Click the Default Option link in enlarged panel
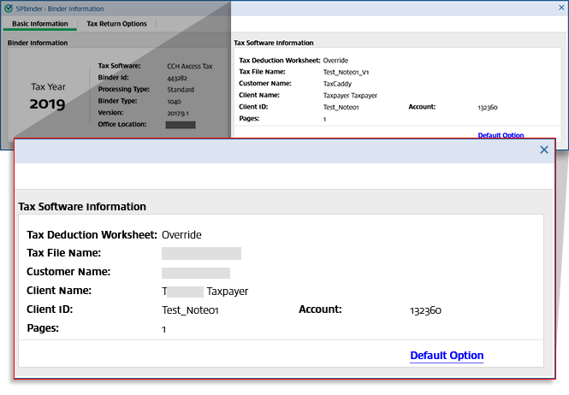The width and height of the screenshot is (569, 395). click(x=447, y=356)
